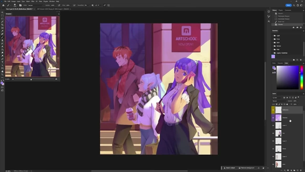
Task: Click the Brush Tool history state
Action: click(x=281, y=21)
